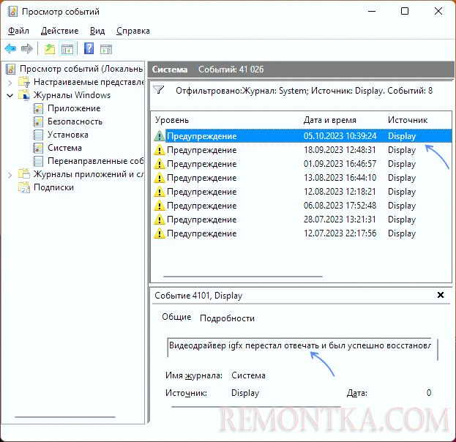Select Система log in tree
Screen dimensions: 456x442
(x=64, y=148)
